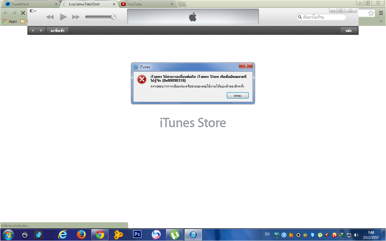The image size is (386, 241).
Task: Open Internet Explorer from the taskbar
Action: click(63, 235)
